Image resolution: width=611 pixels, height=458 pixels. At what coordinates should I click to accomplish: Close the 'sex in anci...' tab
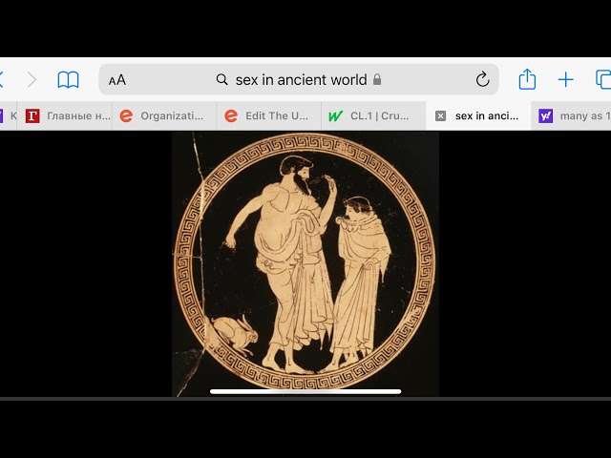(440, 116)
